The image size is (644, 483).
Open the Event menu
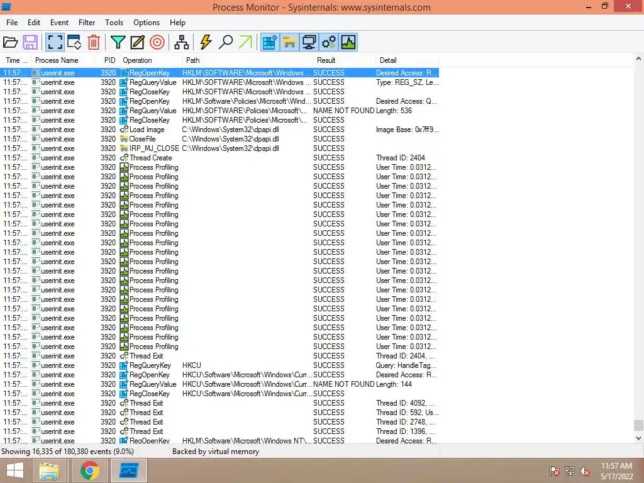click(x=59, y=23)
